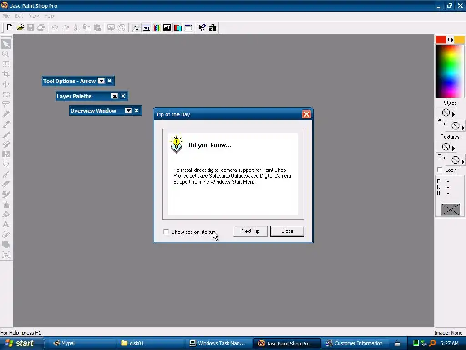Open the Edit menu
This screenshot has height=350, width=466.
pyautogui.click(x=19, y=16)
